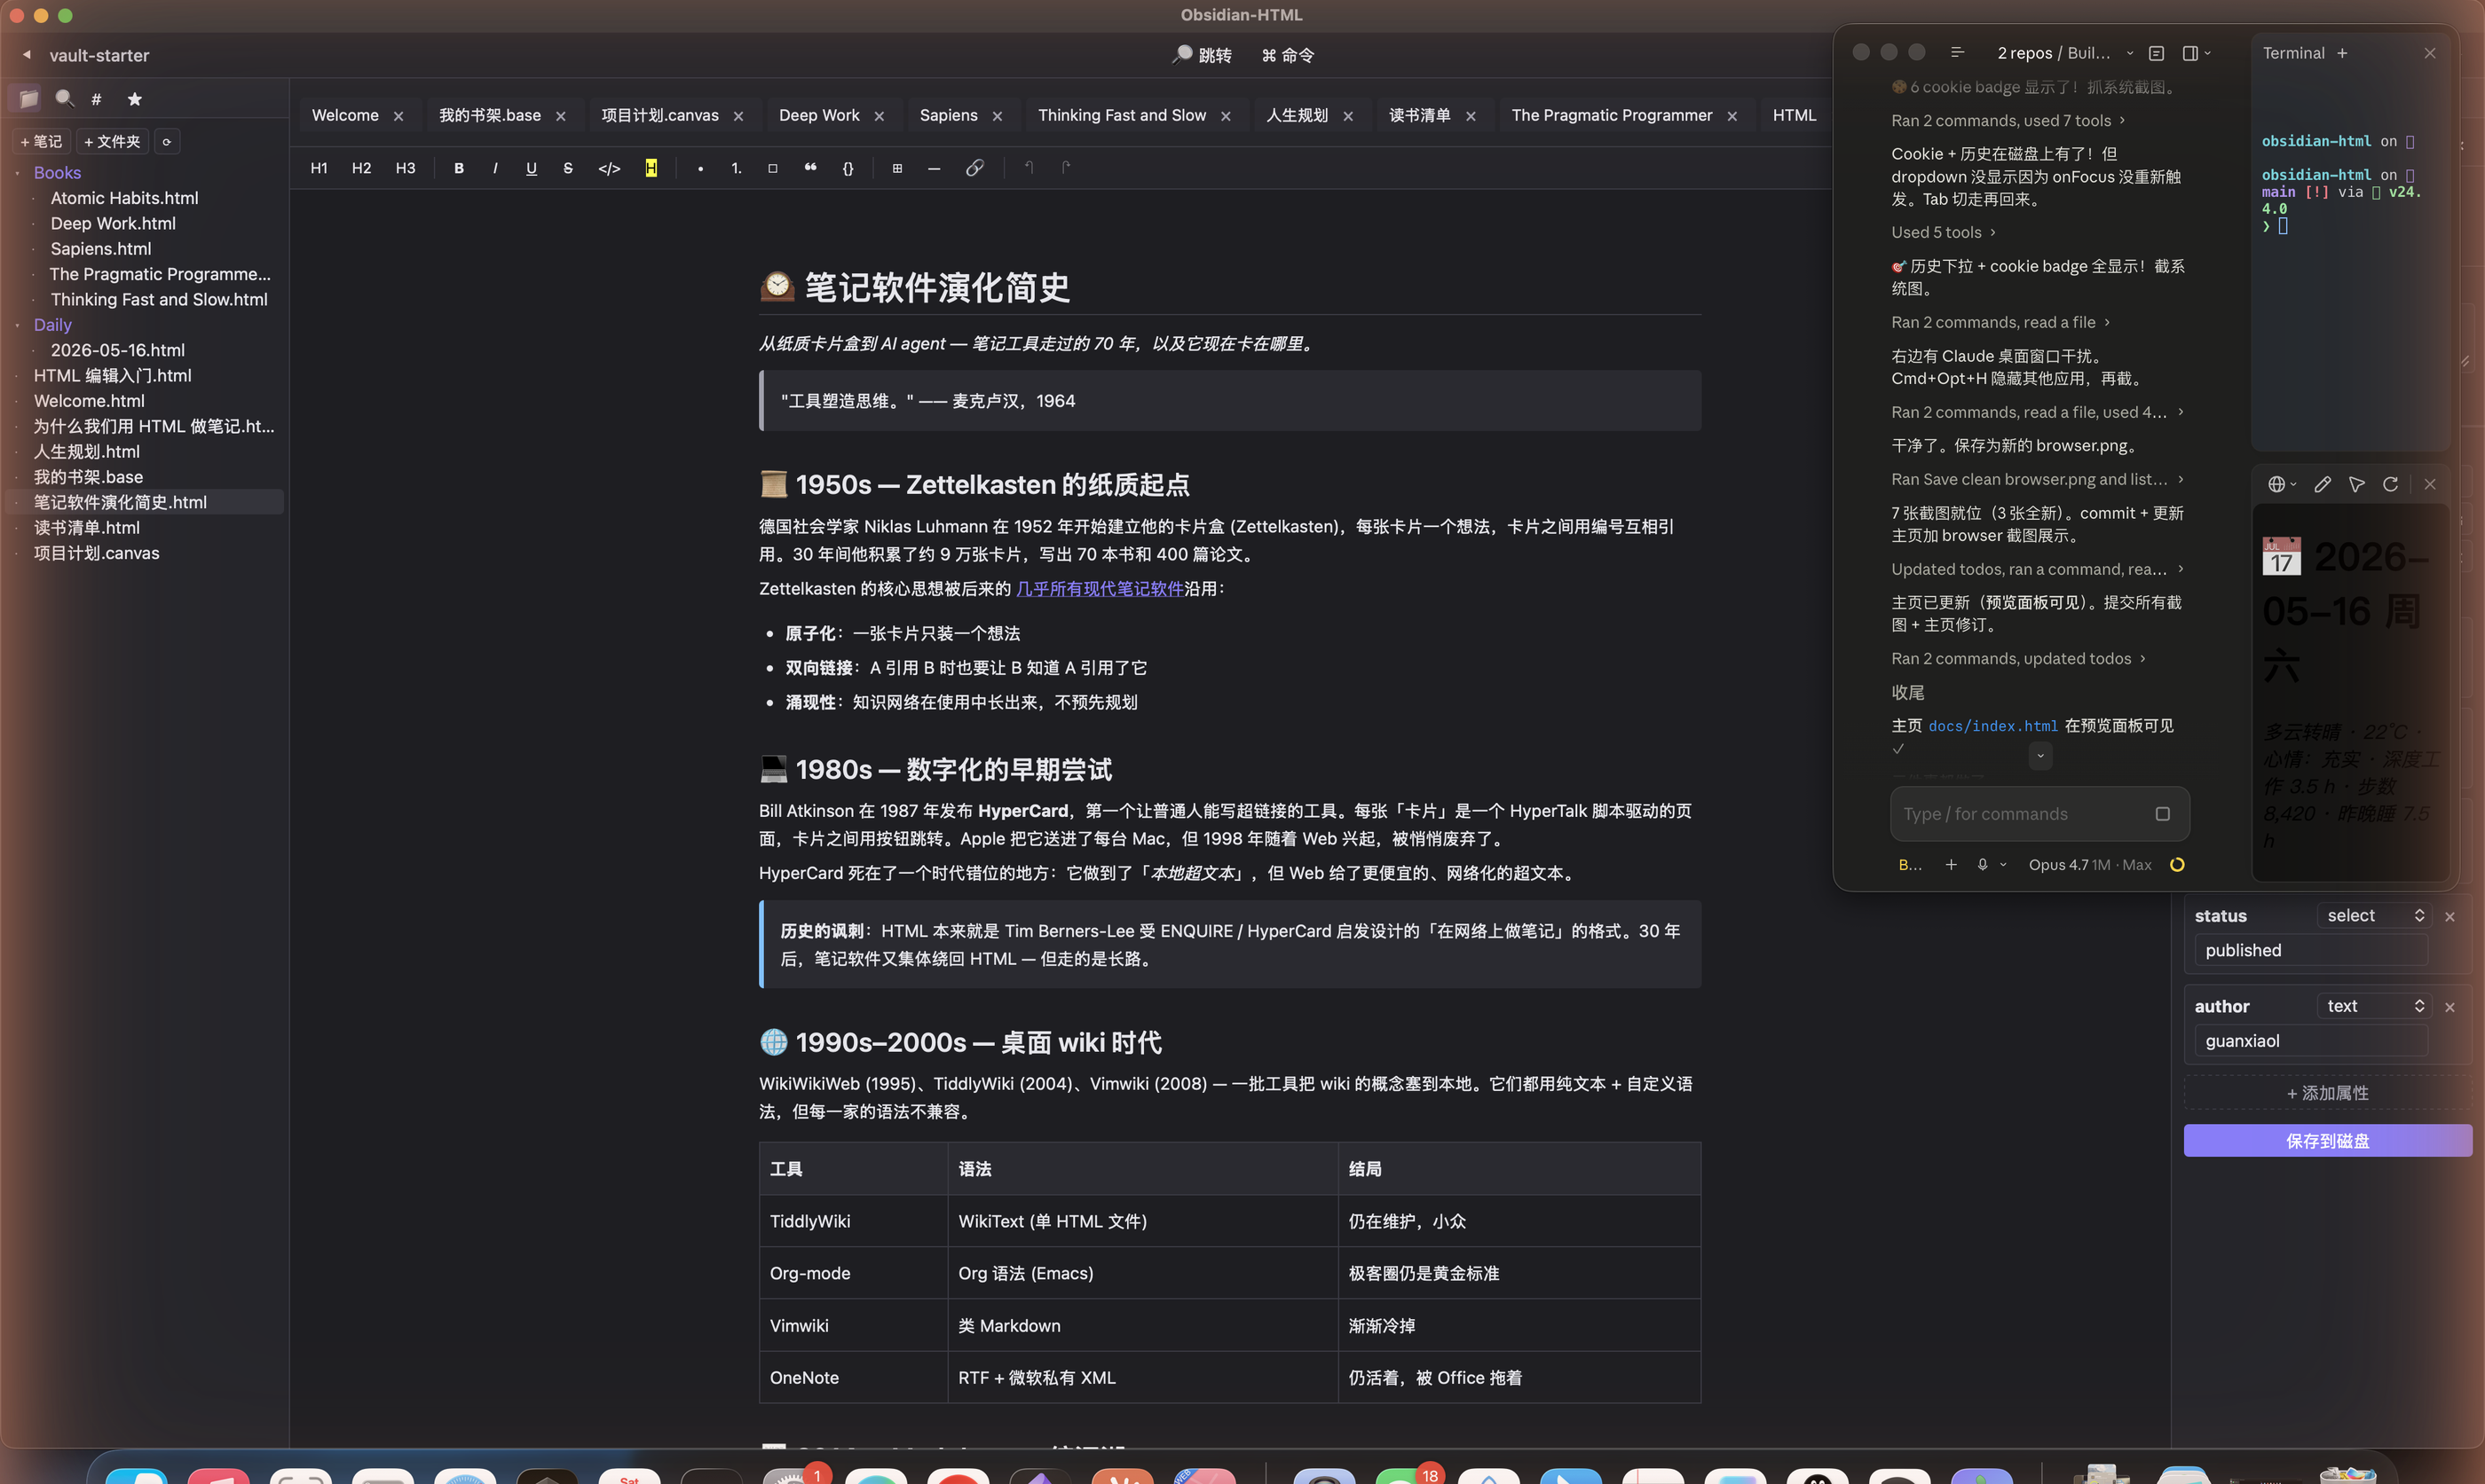This screenshot has width=2485, height=1484.
Task: Follow the 几乎所有现代笔记软件 link
Action: [1100, 589]
